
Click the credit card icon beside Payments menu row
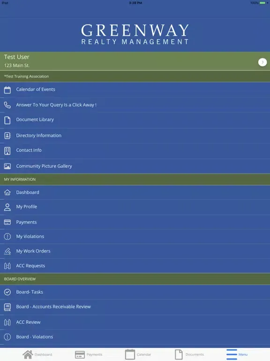pyautogui.click(x=7, y=222)
